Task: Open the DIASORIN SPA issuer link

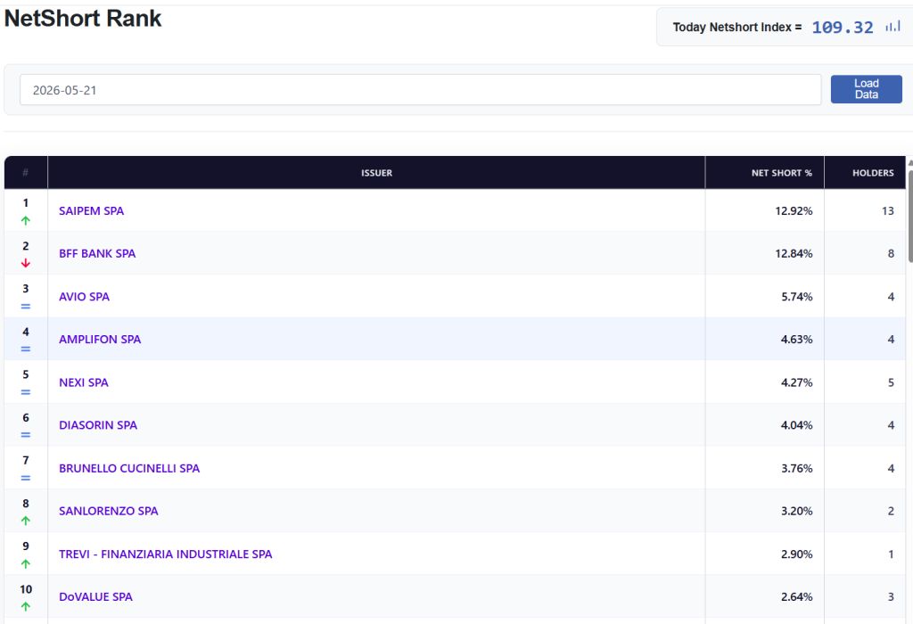Action: 98,425
